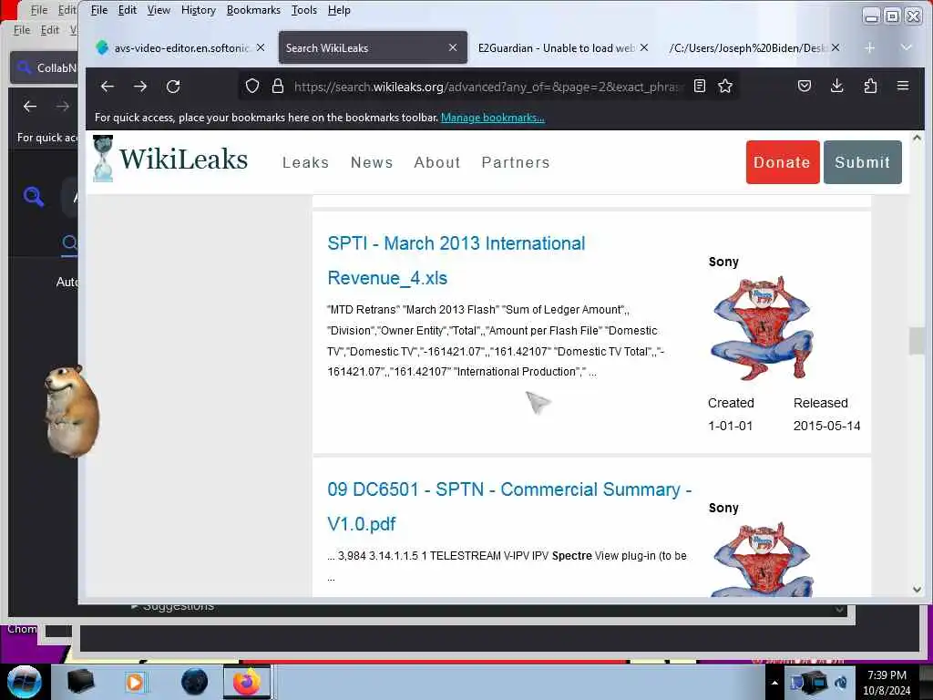The height and width of the screenshot is (700, 933).
Task: Click the red Donate button
Action: coord(783,162)
